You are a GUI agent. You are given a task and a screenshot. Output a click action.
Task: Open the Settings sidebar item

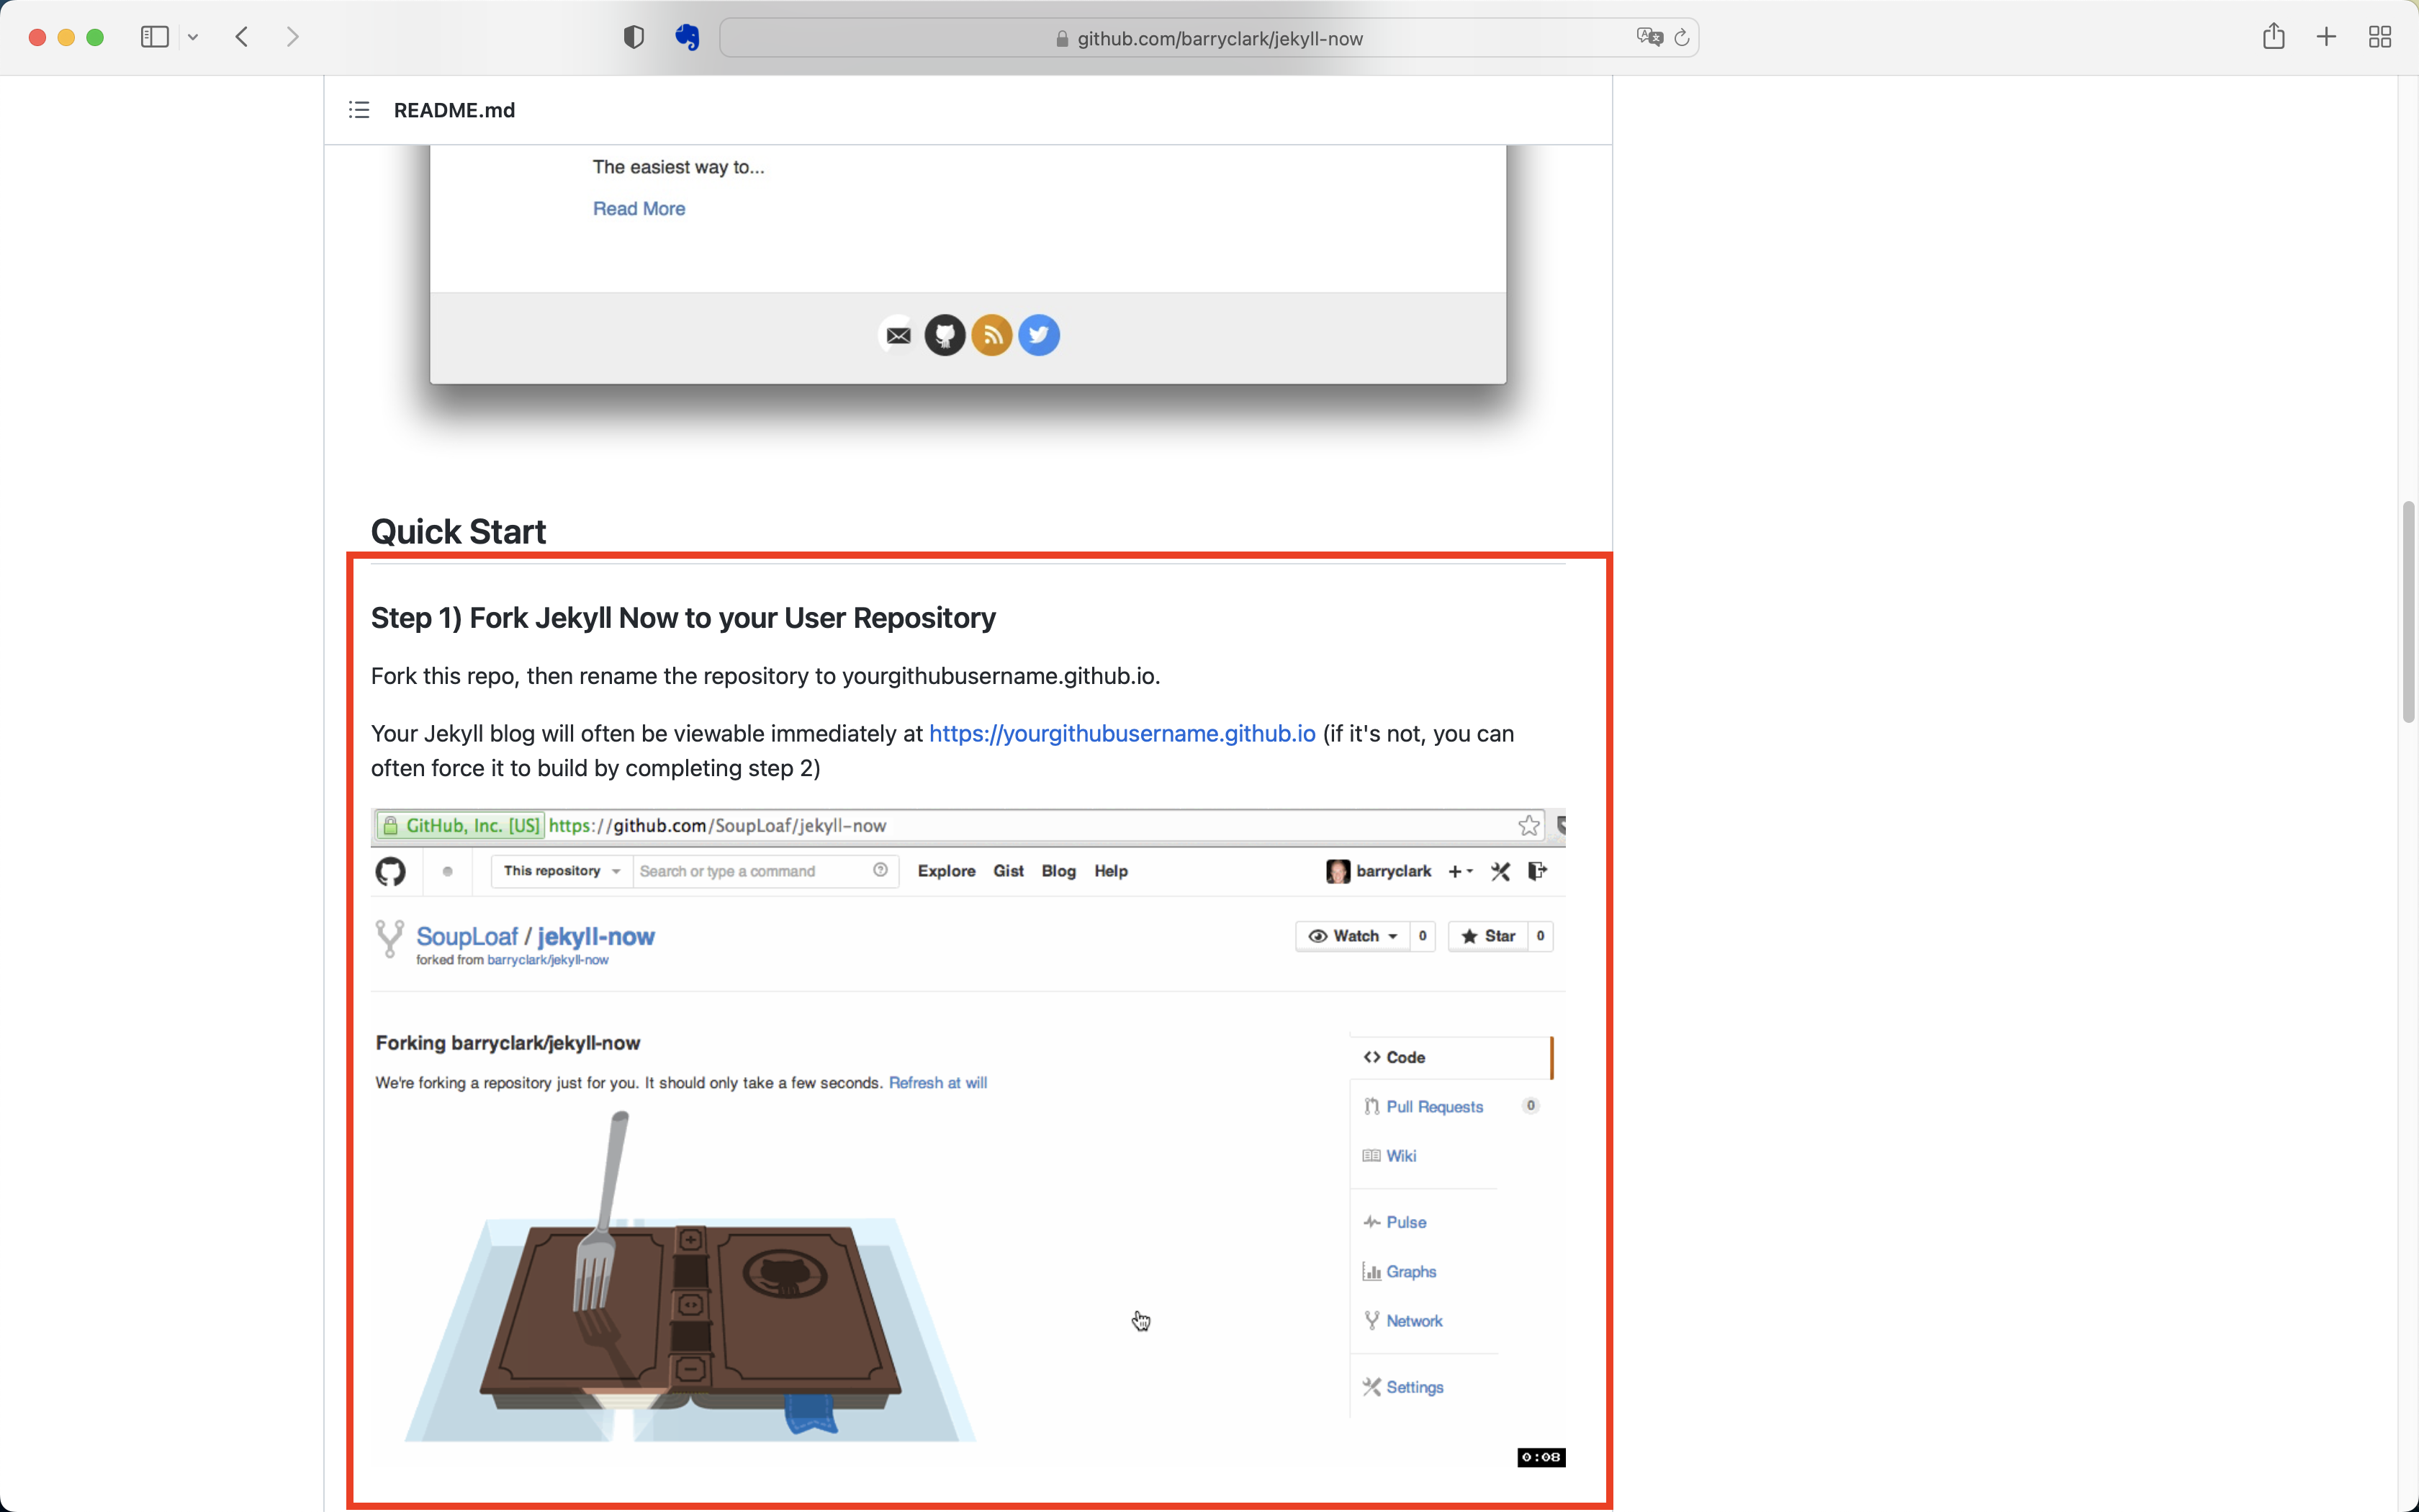1403,1387
